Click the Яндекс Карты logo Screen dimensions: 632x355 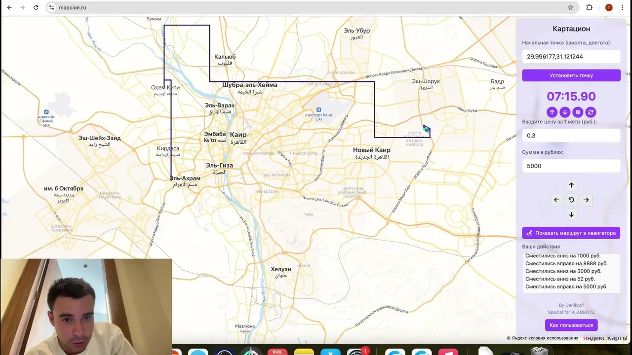coord(605,338)
